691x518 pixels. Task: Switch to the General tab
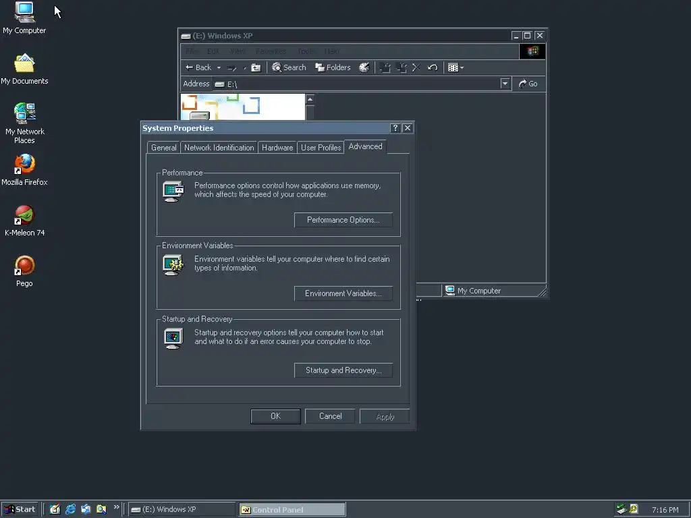[x=163, y=148]
